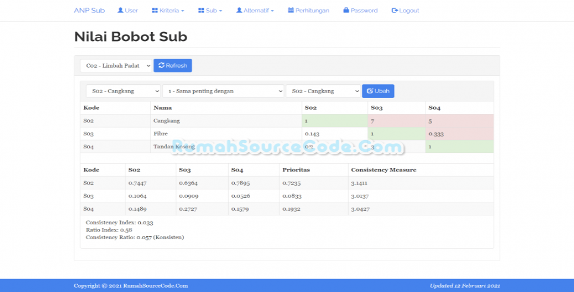This screenshot has width=574, height=292.
Task: Open the first S02 - Cangkang dropdown
Action: point(124,91)
